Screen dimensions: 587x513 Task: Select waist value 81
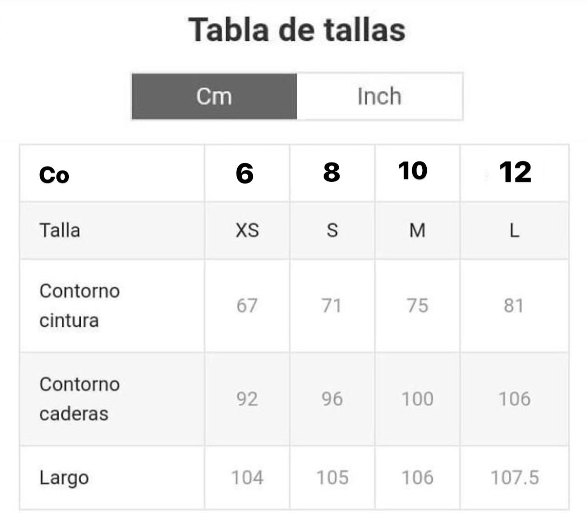click(514, 306)
